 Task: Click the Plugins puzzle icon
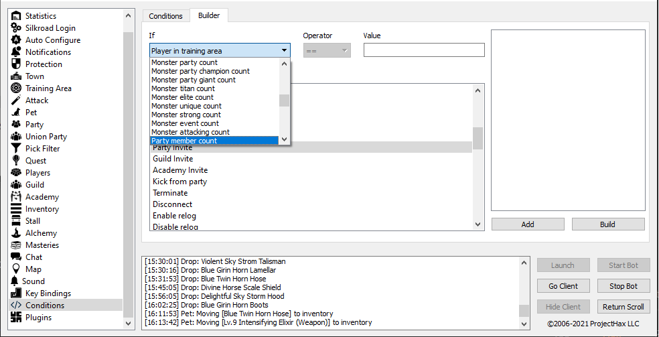click(16, 317)
